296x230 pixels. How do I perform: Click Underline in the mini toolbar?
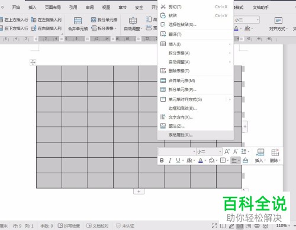click(x=178, y=160)
